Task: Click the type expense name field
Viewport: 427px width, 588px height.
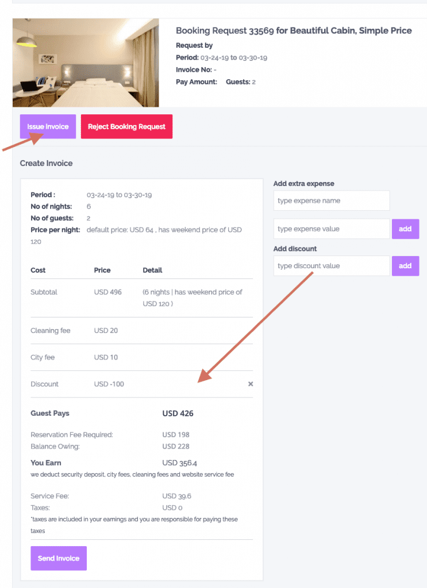Action: tap(331, 200)
